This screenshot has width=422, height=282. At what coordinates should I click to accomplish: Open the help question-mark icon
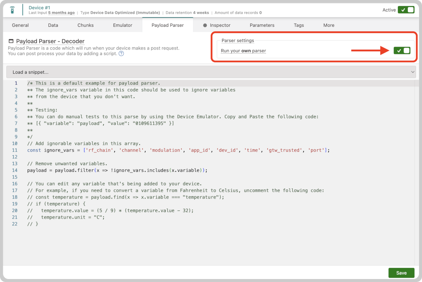121,54
